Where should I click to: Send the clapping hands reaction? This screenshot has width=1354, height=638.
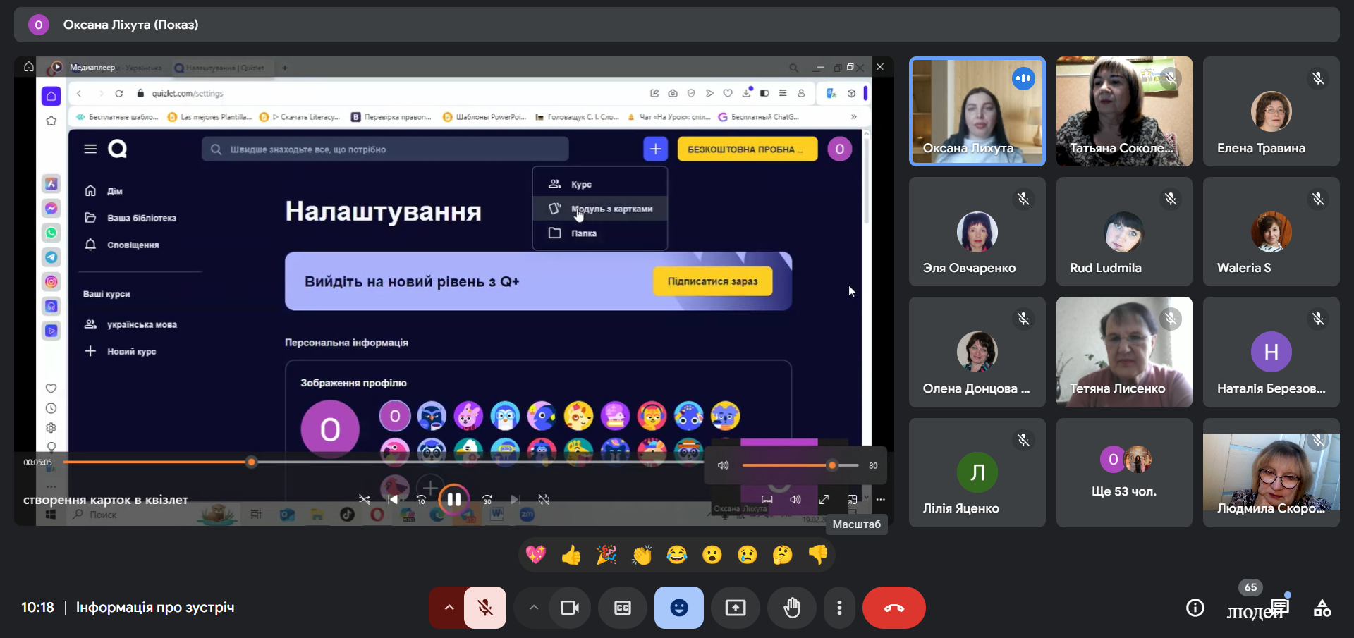coord(642,556)
